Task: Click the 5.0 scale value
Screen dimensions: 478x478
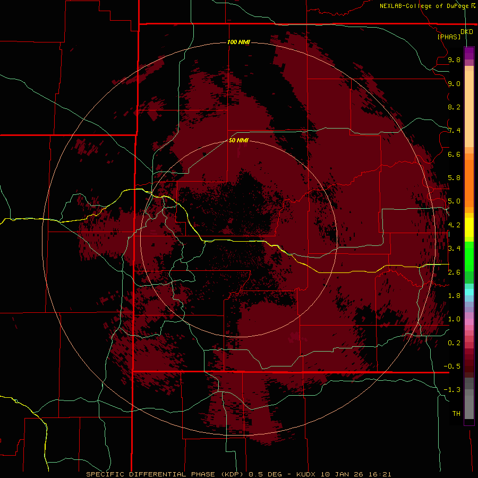Action: pyautogui.click(x=454, y=201)
